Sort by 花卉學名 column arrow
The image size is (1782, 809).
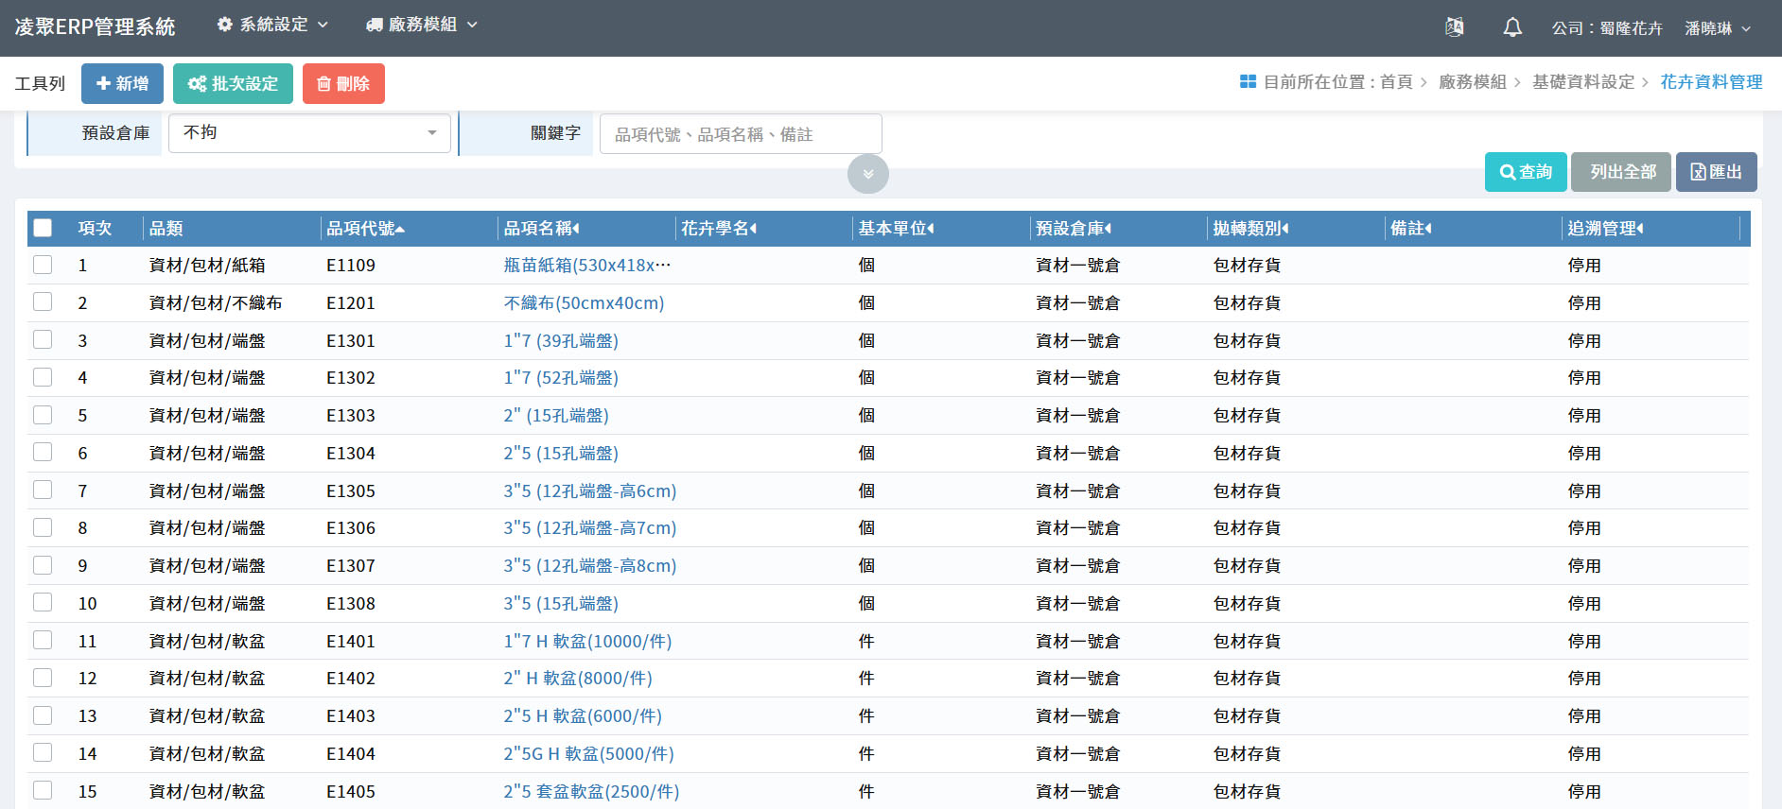pos(753,229)
